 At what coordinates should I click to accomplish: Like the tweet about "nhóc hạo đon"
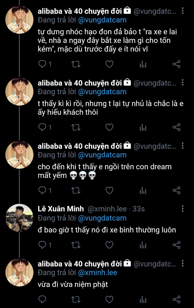point(109,64)
